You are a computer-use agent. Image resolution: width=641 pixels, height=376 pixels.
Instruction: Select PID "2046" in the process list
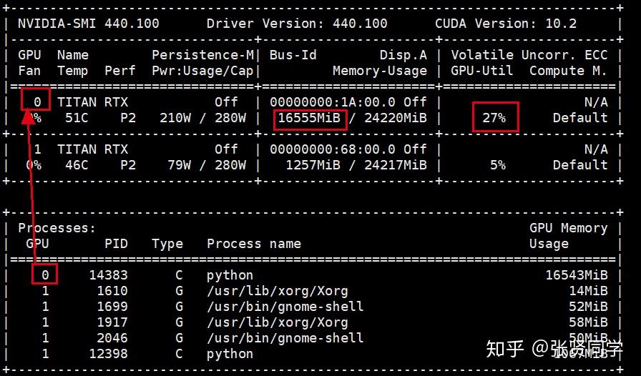click(x=112, y=338)
